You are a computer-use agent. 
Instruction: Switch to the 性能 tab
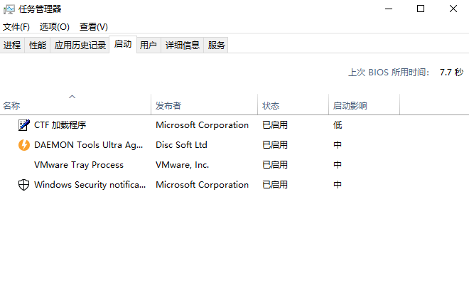[x=38, y=46]
